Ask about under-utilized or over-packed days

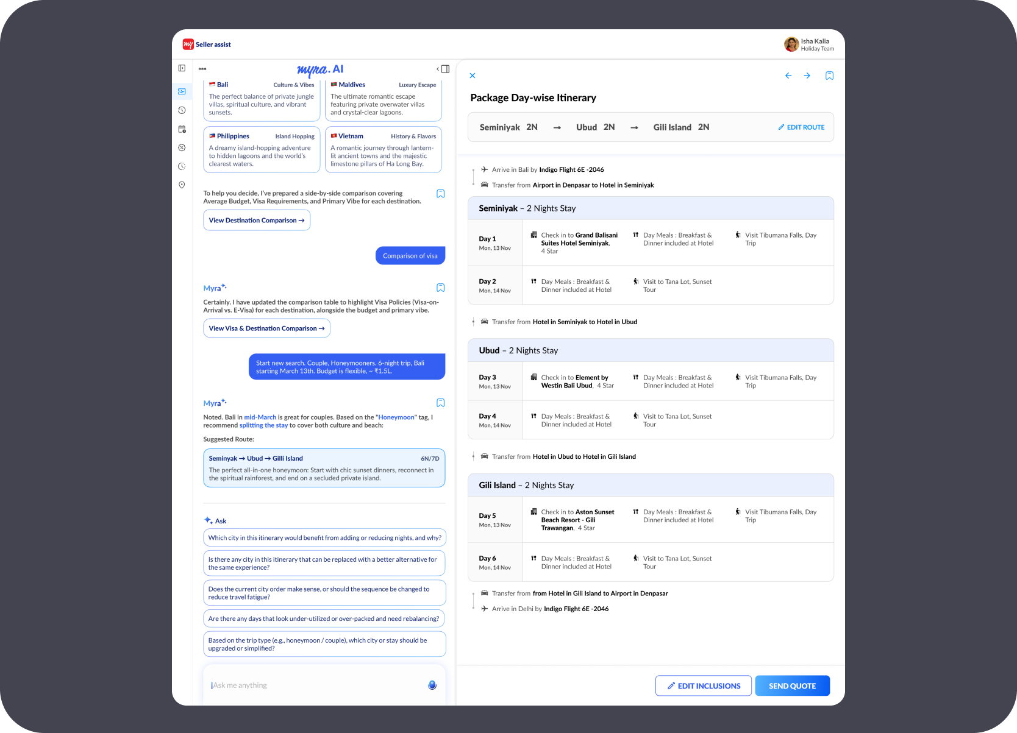[x=324, y=618]
